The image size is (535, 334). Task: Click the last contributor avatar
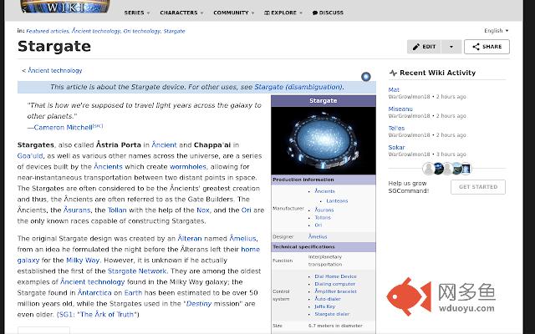(466, 169)
